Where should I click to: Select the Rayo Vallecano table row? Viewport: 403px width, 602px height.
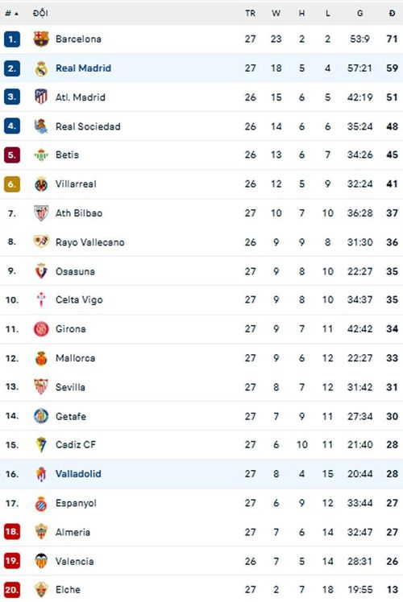[x=201, y=242]
